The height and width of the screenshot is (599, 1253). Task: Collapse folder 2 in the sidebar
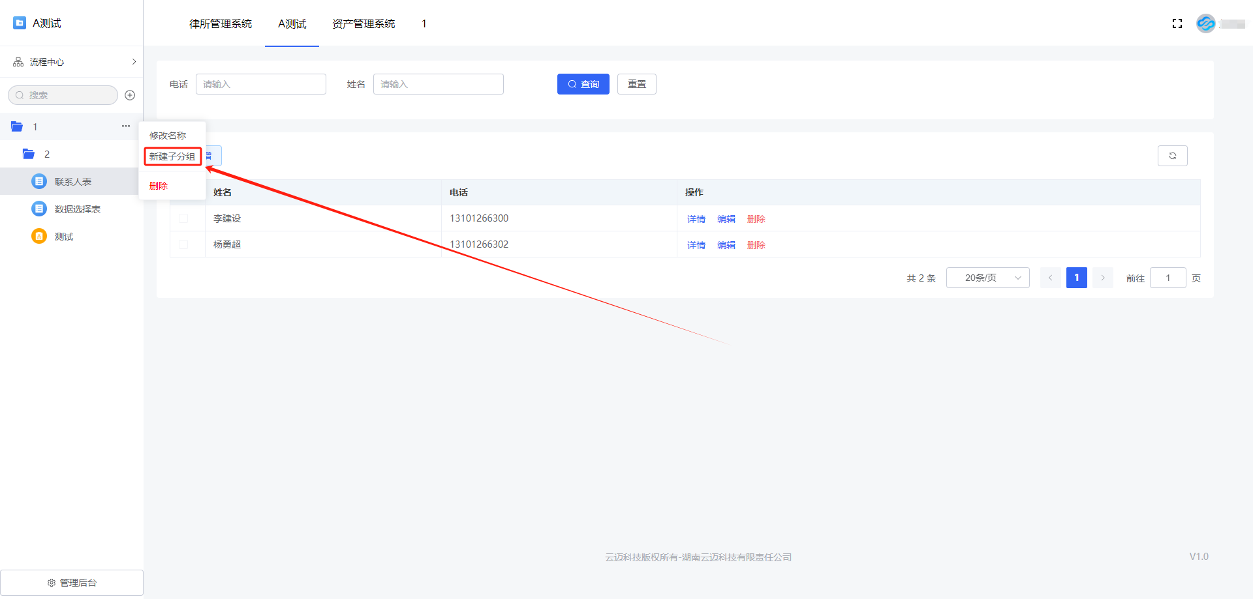[x=29, y=154]
